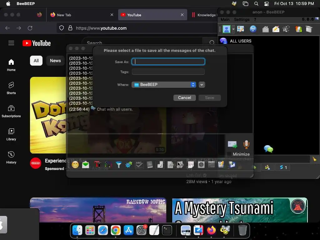Click the blue funnel filter icon

coord(118,164)
